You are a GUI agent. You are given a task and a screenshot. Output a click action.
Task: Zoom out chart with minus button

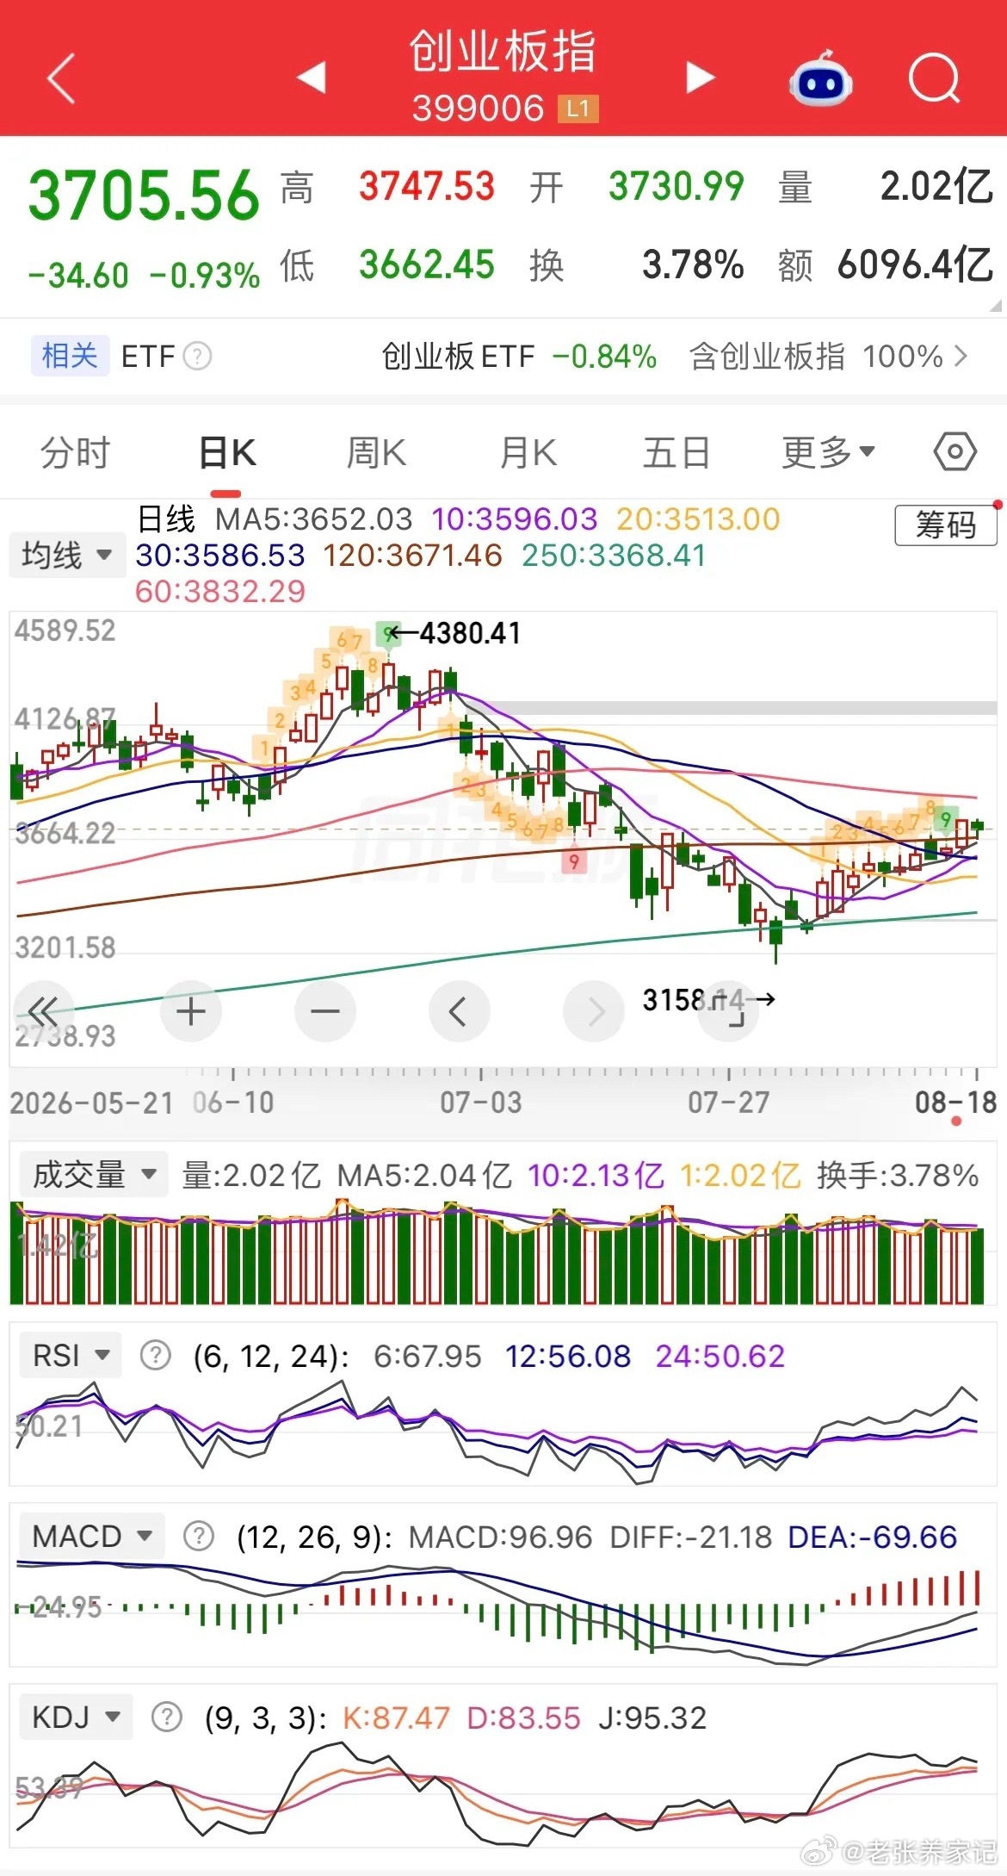(x=325, y=1011)
